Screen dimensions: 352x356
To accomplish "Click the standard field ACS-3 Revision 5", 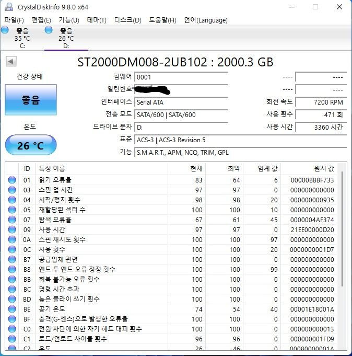I will 240,140.
